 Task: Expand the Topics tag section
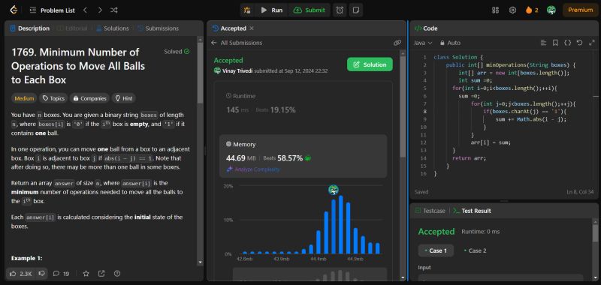(x=53, y=98)
